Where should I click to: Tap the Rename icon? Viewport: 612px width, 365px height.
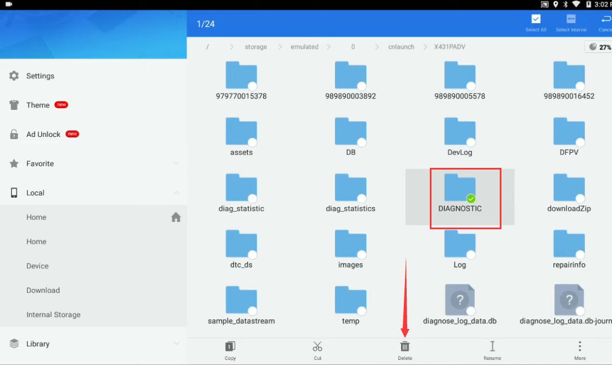point(492,347)
